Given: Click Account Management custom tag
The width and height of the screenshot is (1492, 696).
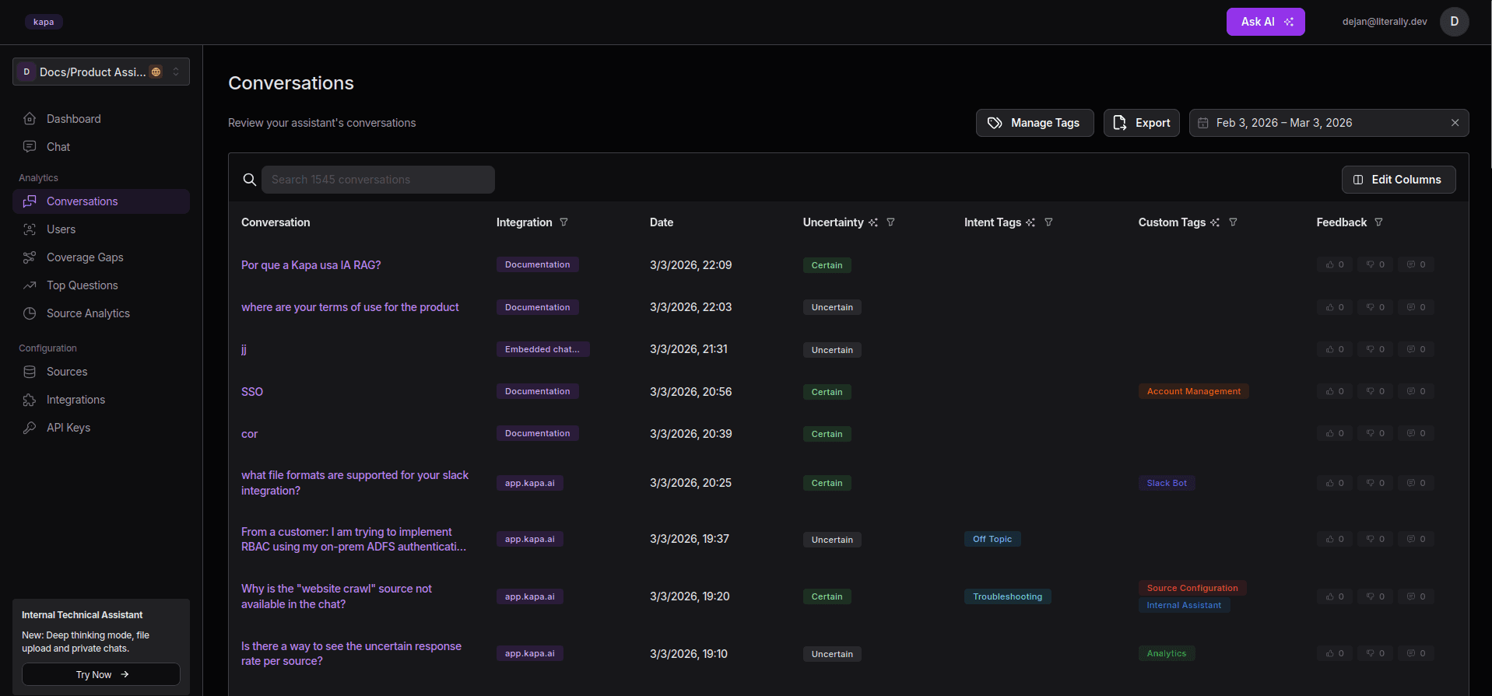Looking at the screenshot, I should coord(1193,391).
